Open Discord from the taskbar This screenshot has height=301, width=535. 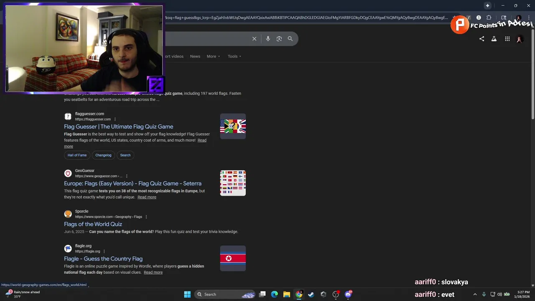click(348, 294)
